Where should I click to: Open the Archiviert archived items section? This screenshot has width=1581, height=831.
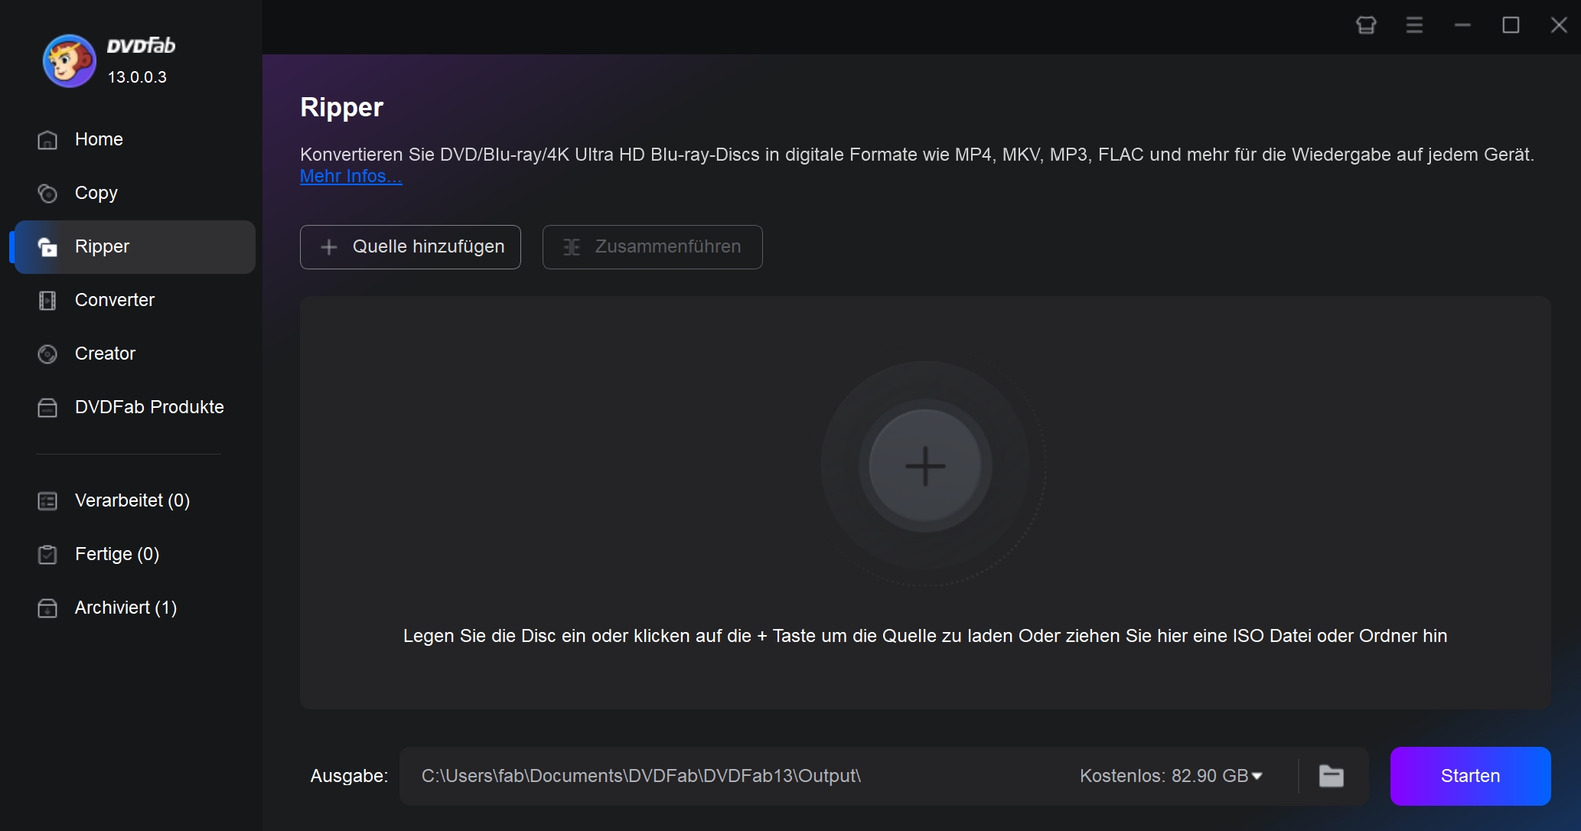[126, 608]
